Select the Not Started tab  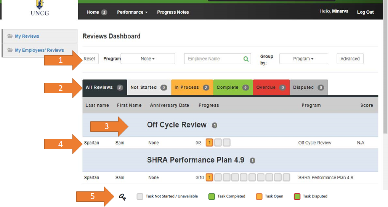coord(149,88)
